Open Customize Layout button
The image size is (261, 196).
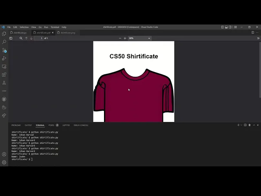[x=235, y=27]
